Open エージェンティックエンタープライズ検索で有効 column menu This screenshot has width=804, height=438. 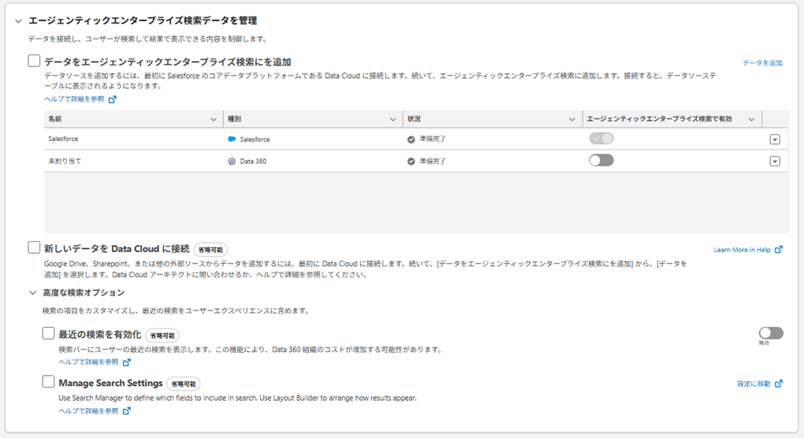tap(752, 120)
